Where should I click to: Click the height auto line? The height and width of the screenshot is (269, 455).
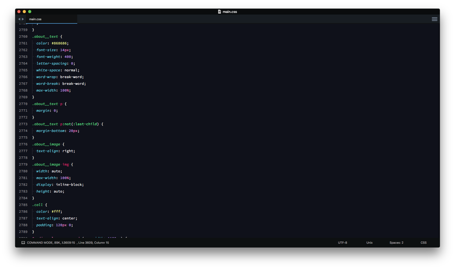(50, 191)
